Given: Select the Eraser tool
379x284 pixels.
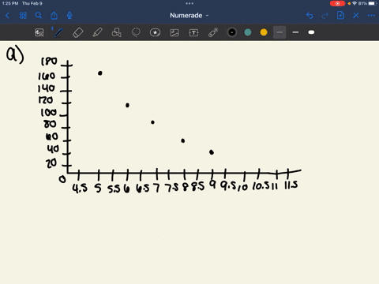Looking at the screenshot, I should pyautogui.click(x=78, y=32).
